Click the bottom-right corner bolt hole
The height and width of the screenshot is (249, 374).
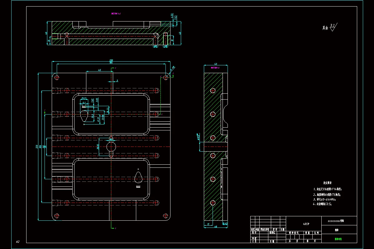[165, 215]
